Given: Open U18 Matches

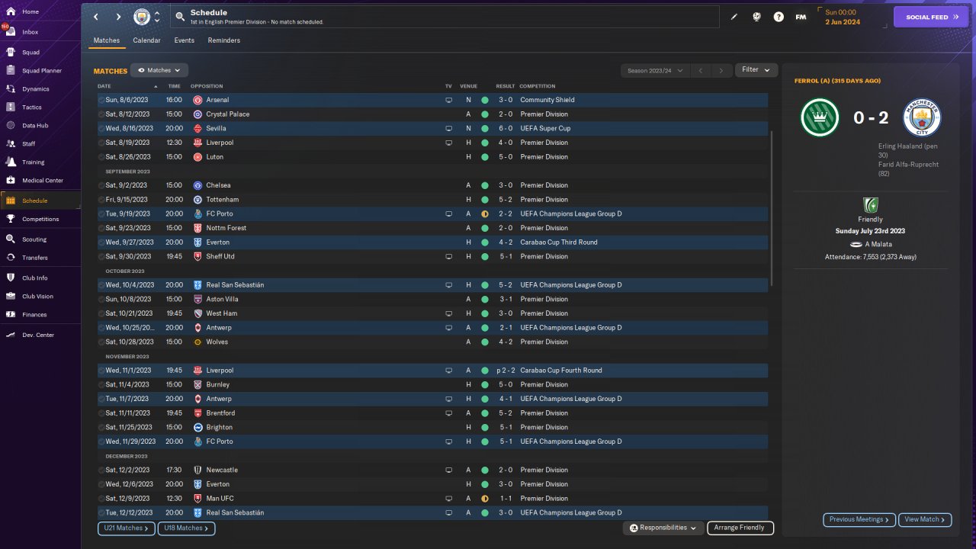Looking at the screenshot, I should (186, 528).
